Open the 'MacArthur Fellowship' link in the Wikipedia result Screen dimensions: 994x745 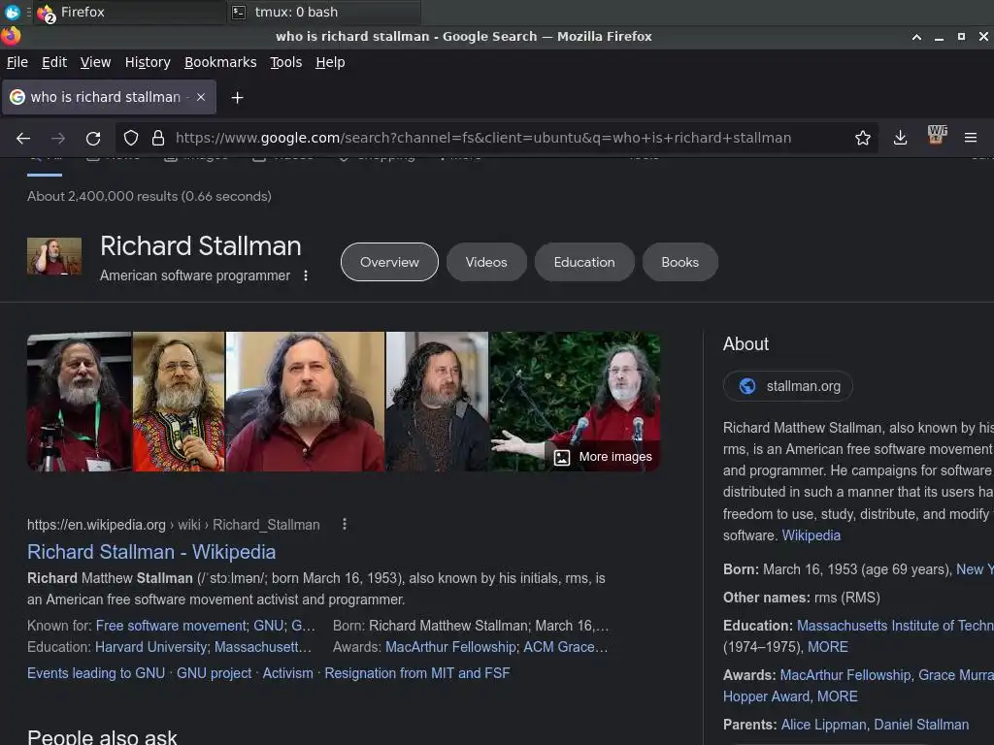click(450, 647)
